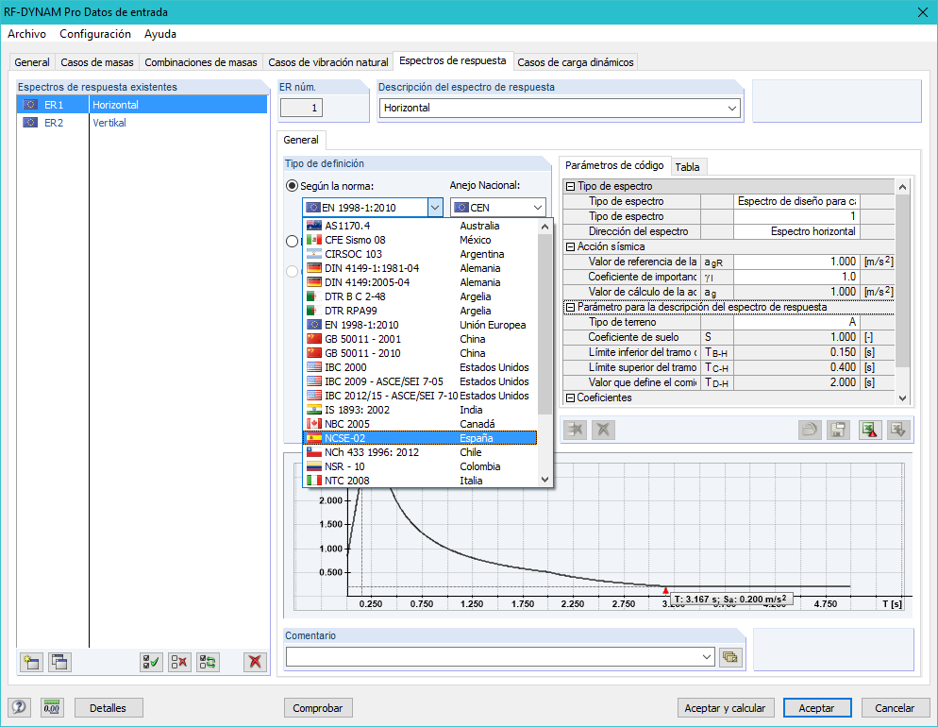The height and width of the screenshot is (727, 938).
Task: Switch to 'Casos de carga dinámicos' tab
Action: (576, 62)
